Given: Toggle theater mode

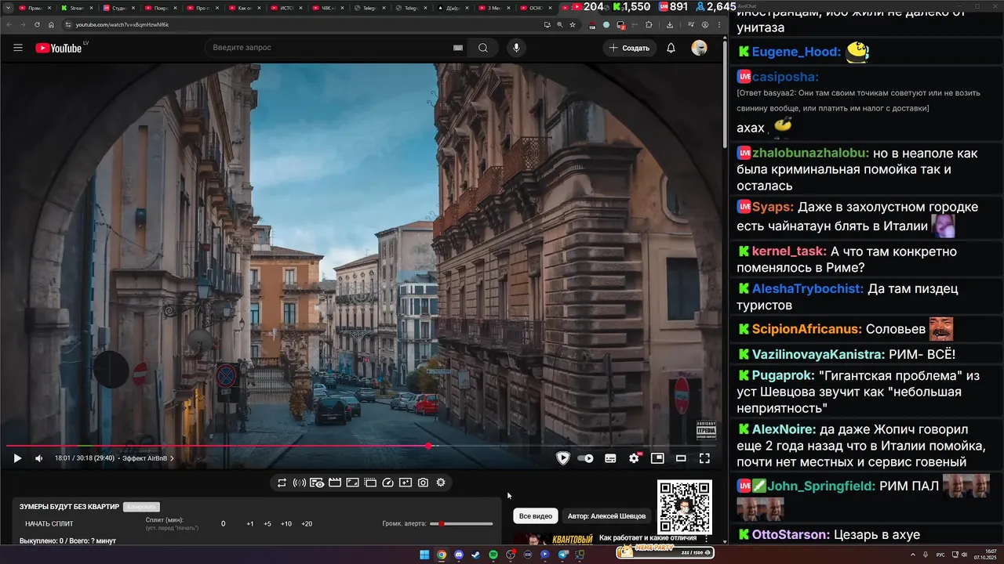Looking at the screenshot, I should tap(681, 458).
